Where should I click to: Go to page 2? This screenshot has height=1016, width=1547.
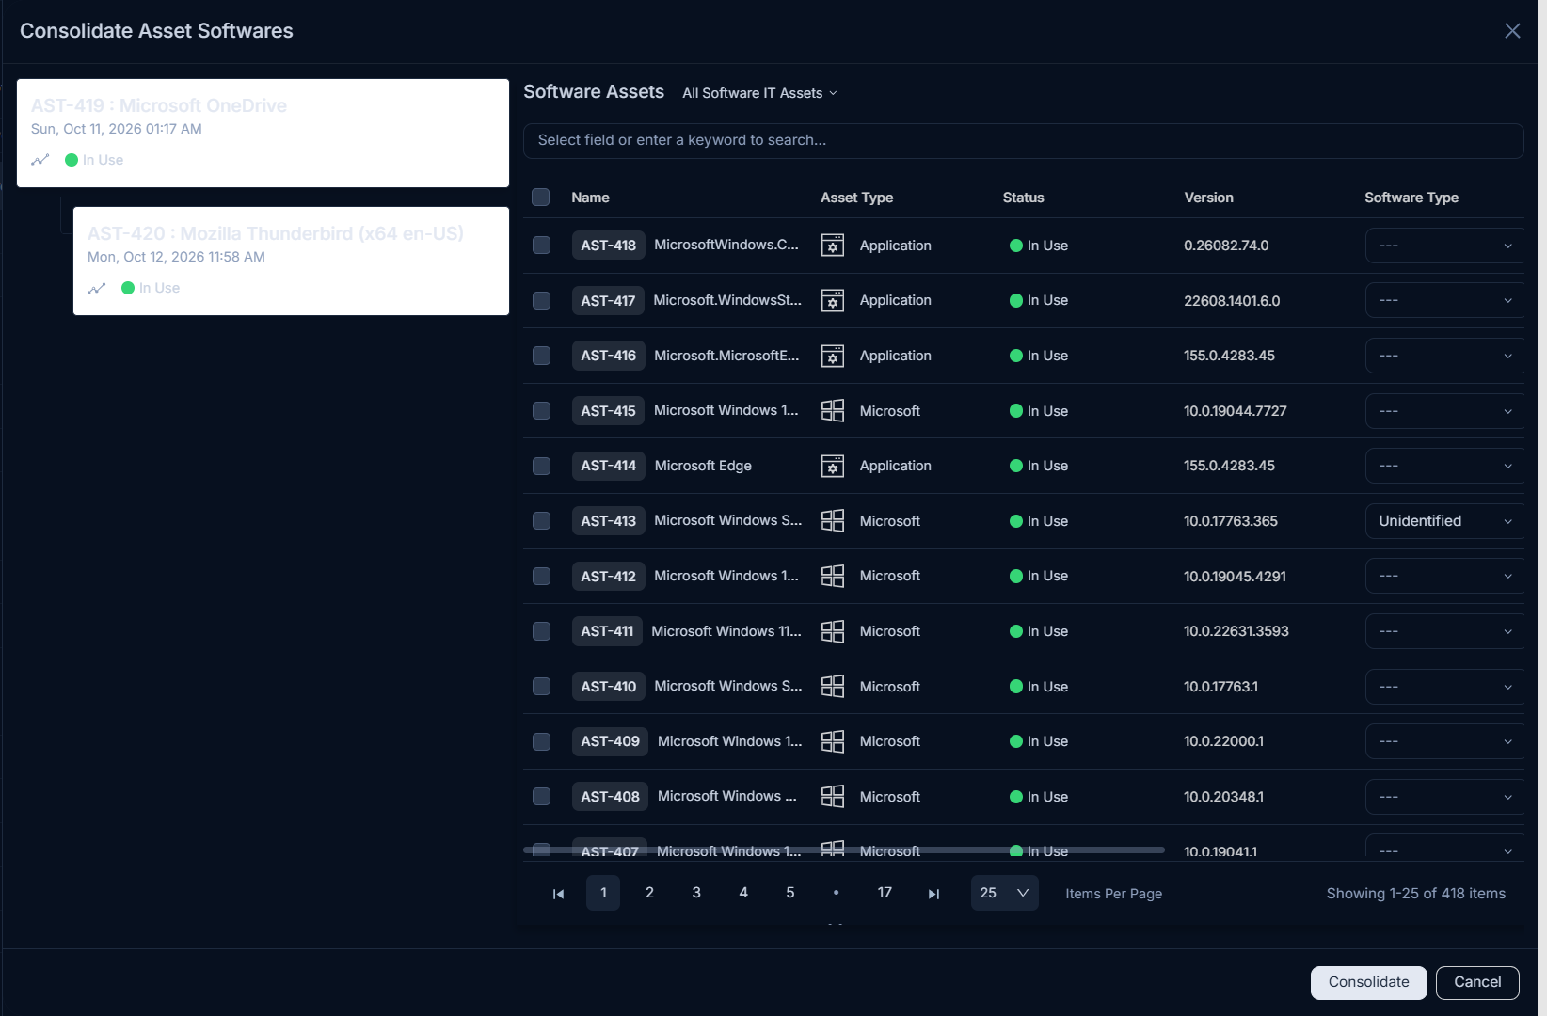(649, 893)
